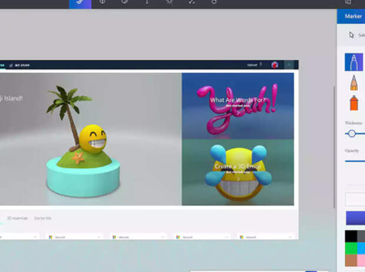The width and height of the screenshot is (365, 272).
Task: Open the Canvas resize tool
Action: click(191, 3)
